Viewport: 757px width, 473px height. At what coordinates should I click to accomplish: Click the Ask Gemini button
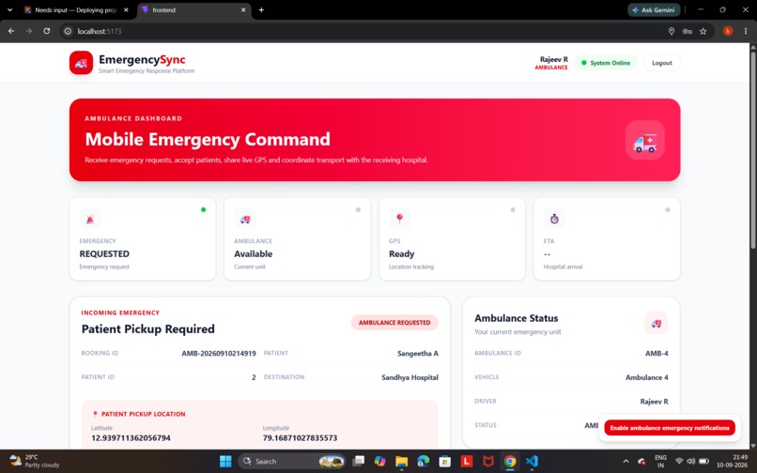point(654,9)
